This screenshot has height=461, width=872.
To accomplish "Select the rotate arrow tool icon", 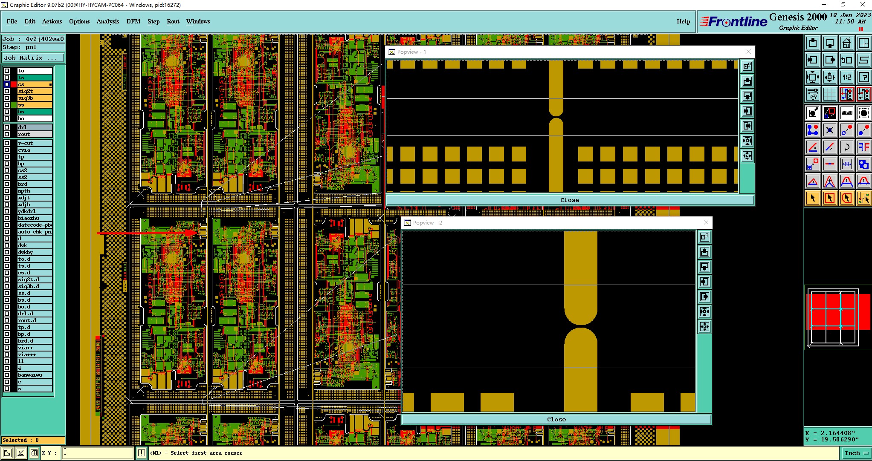I will tap(846, 147).
